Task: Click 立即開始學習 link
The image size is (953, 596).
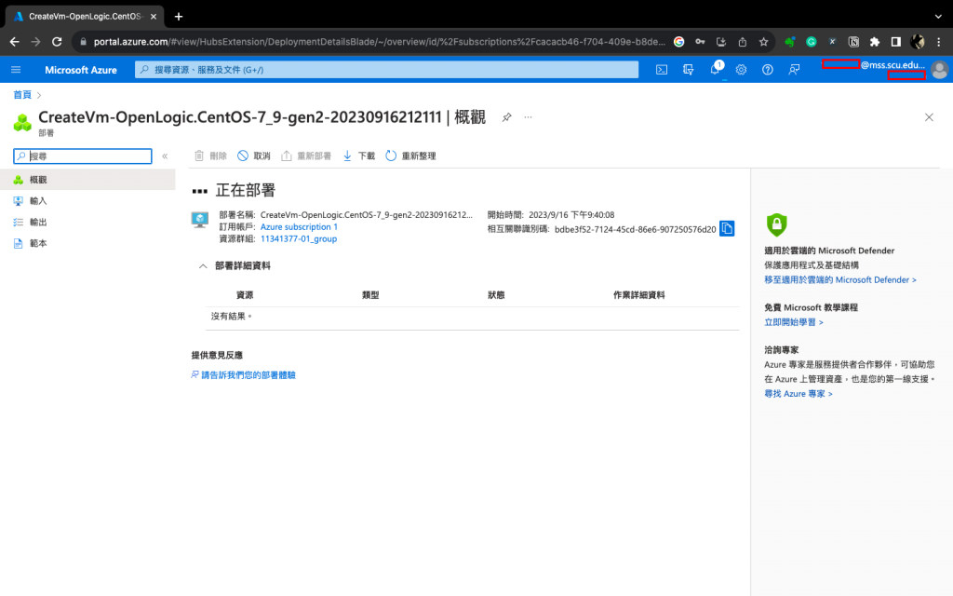Action: pyautogui.click(x=794, y=322)
